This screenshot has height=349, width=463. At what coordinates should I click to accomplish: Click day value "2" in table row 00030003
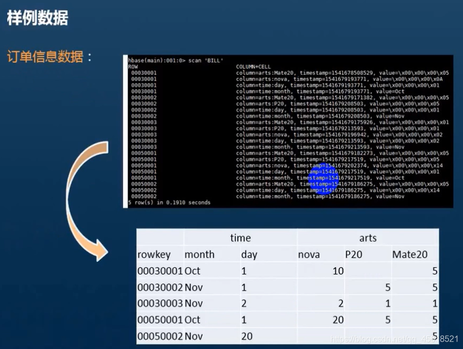point(244,303)
